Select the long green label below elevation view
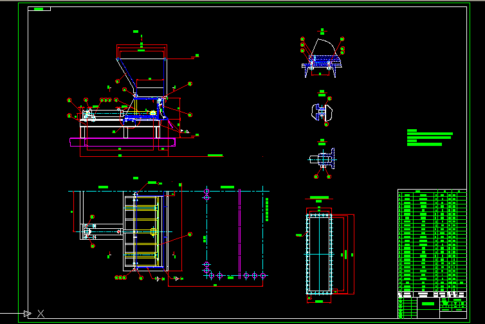The image size is (485, 324). pyautogui.click(x=215, y=156)
